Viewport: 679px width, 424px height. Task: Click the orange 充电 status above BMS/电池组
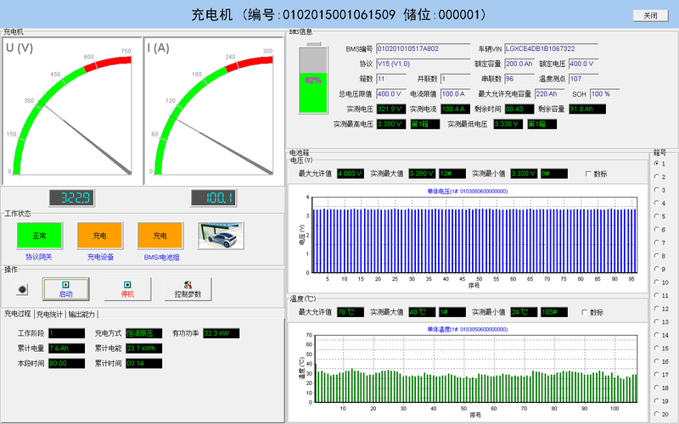[160, 236]
